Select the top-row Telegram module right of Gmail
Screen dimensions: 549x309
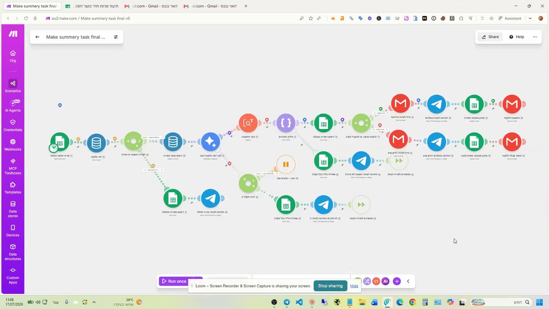[437, 104]
